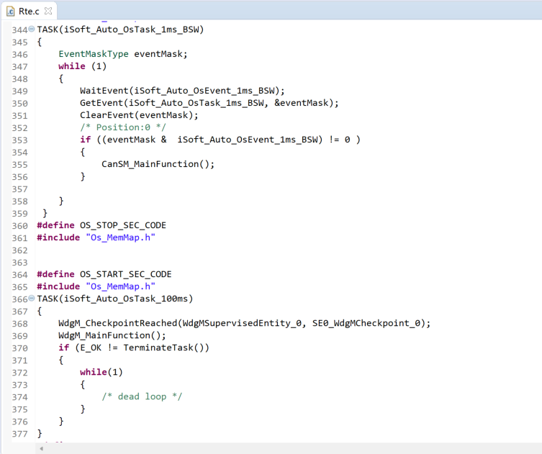Image resolution: width=542 pixels, height=454 pixels.
Task: Click the GetEvent call on line 350
Action: coord(209,103)
